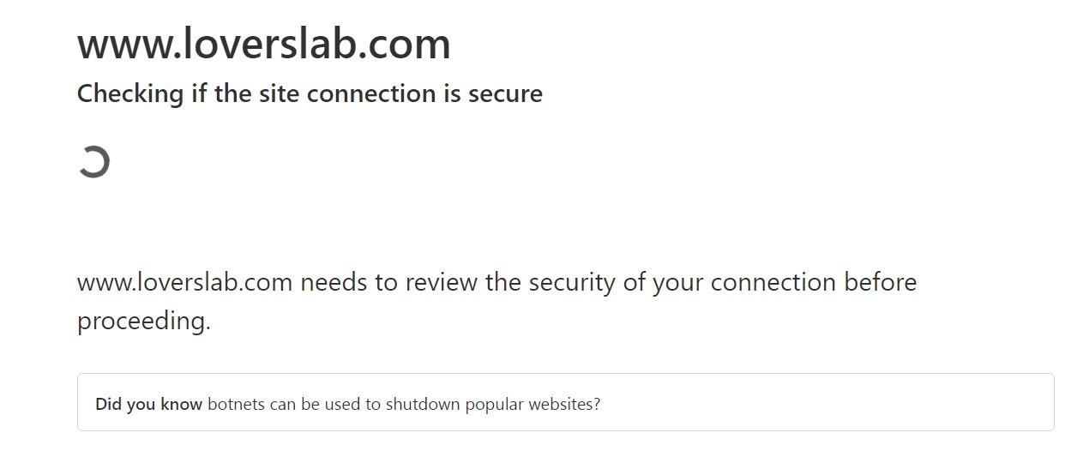The height and width of the screenshot is (463, 1065).
Task: Click the word "proceeding." in the paragraph
Action: coord(143,321)
